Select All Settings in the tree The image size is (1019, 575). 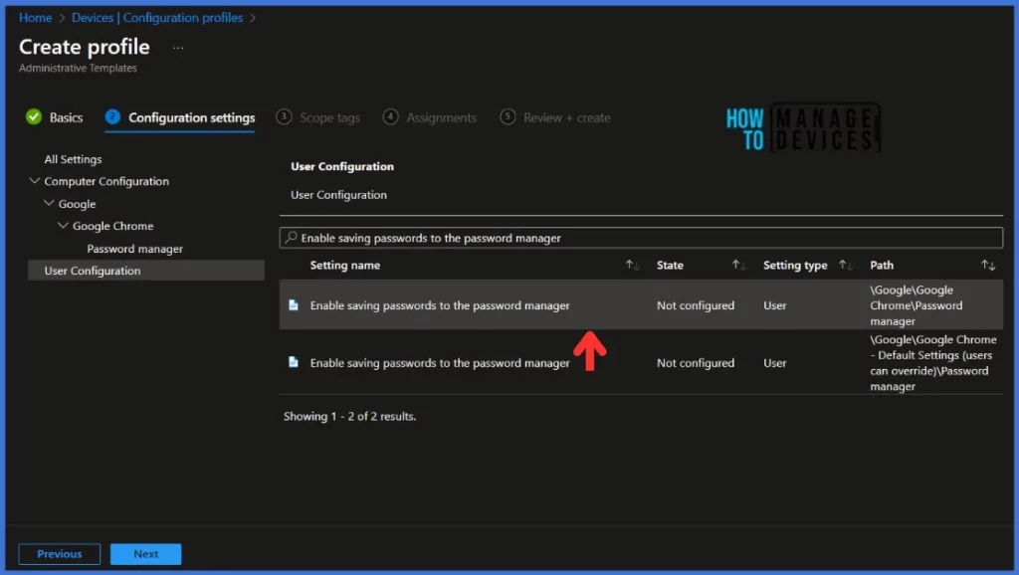(x=73, y=159)
